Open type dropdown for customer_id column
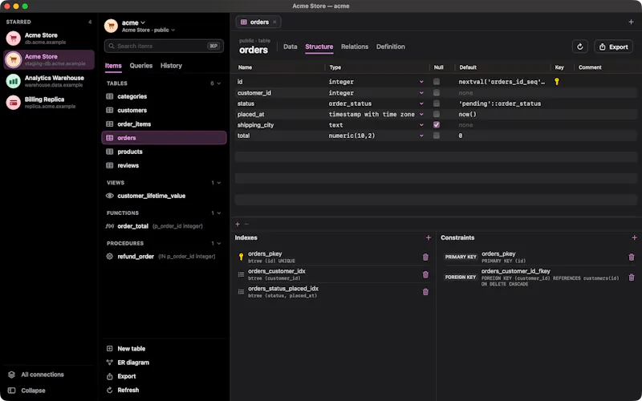 click(421, 93)
